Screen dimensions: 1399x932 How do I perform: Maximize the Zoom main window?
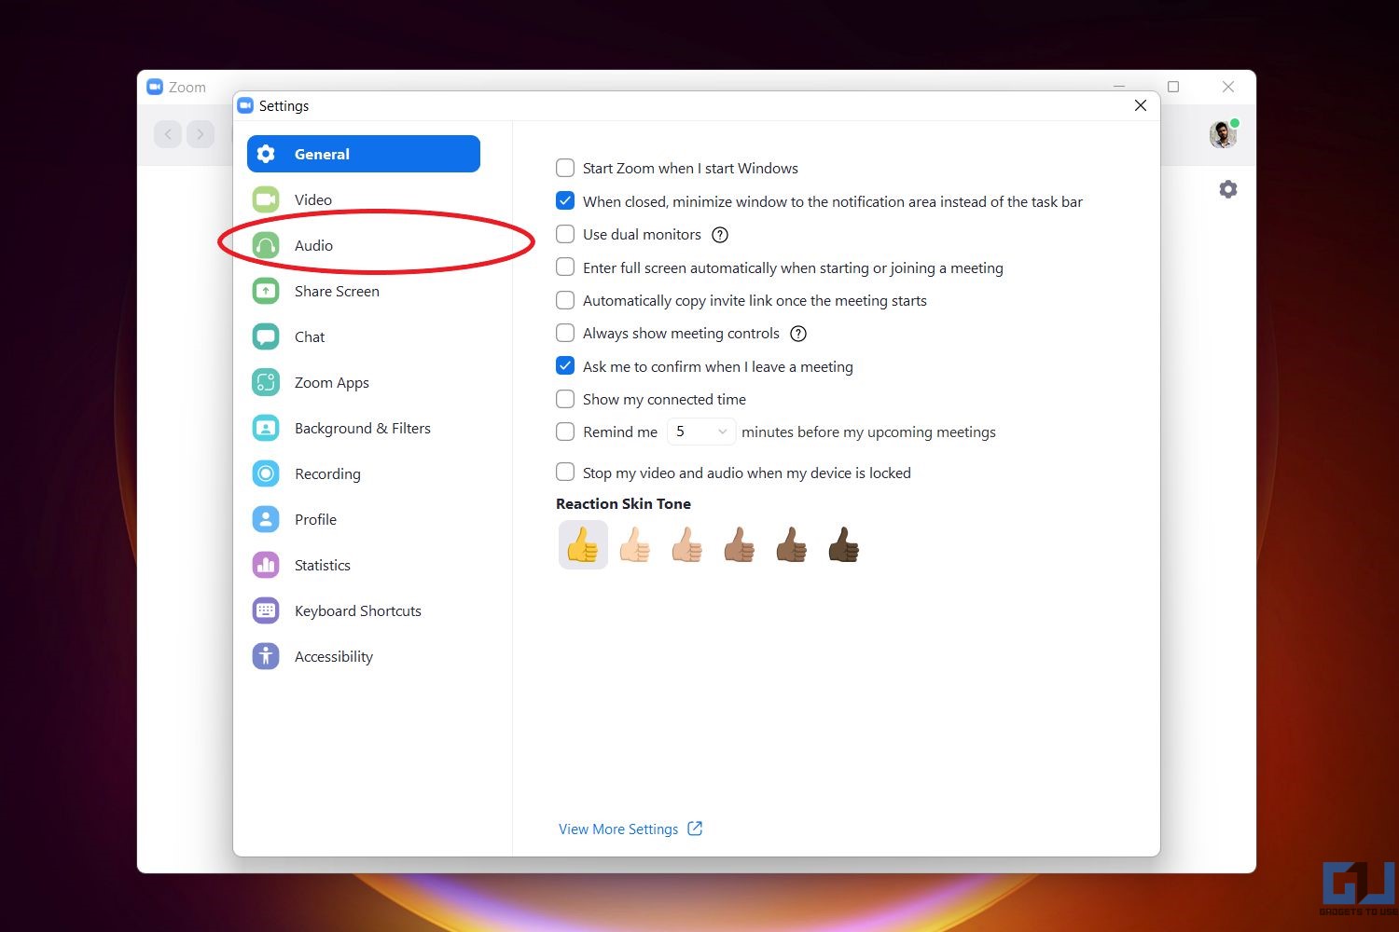[x=1173, y=87]
